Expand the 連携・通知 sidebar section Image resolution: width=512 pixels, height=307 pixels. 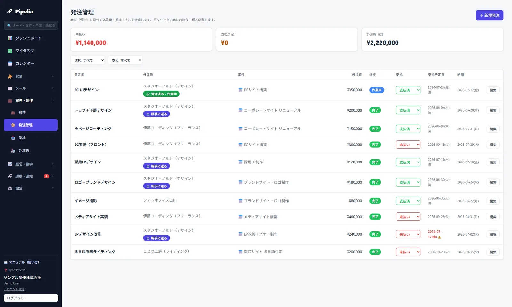pos(31,176)
